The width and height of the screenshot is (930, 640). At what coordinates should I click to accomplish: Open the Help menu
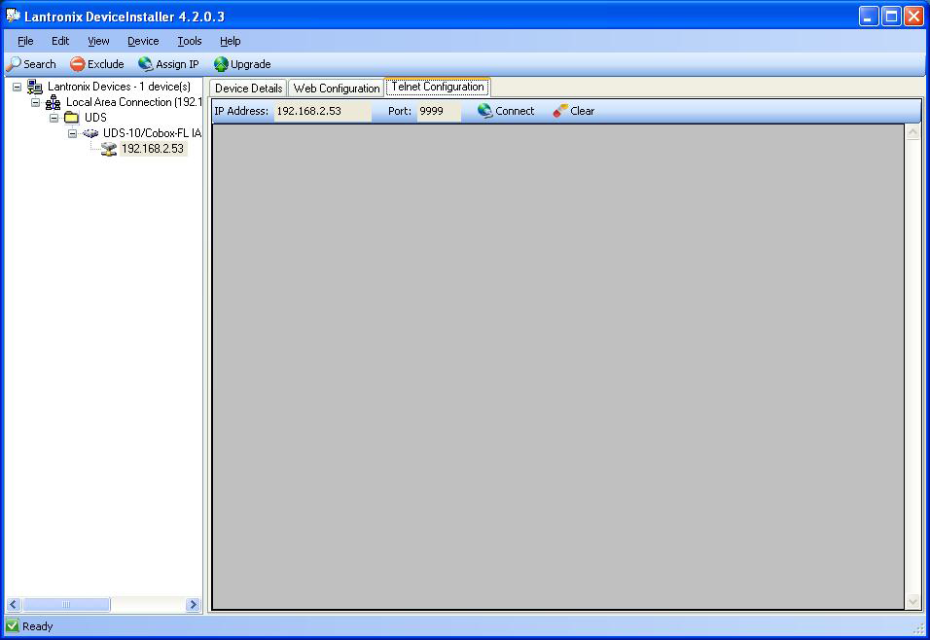click(231, 41)
